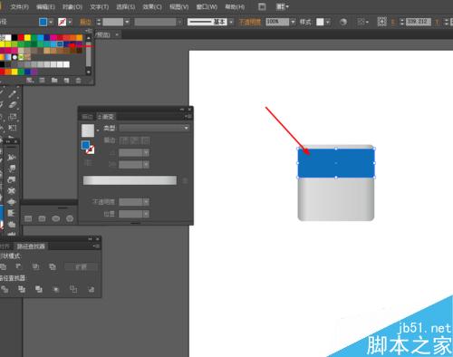Select the Bloat tool in floating tool strip

point(12,202)
